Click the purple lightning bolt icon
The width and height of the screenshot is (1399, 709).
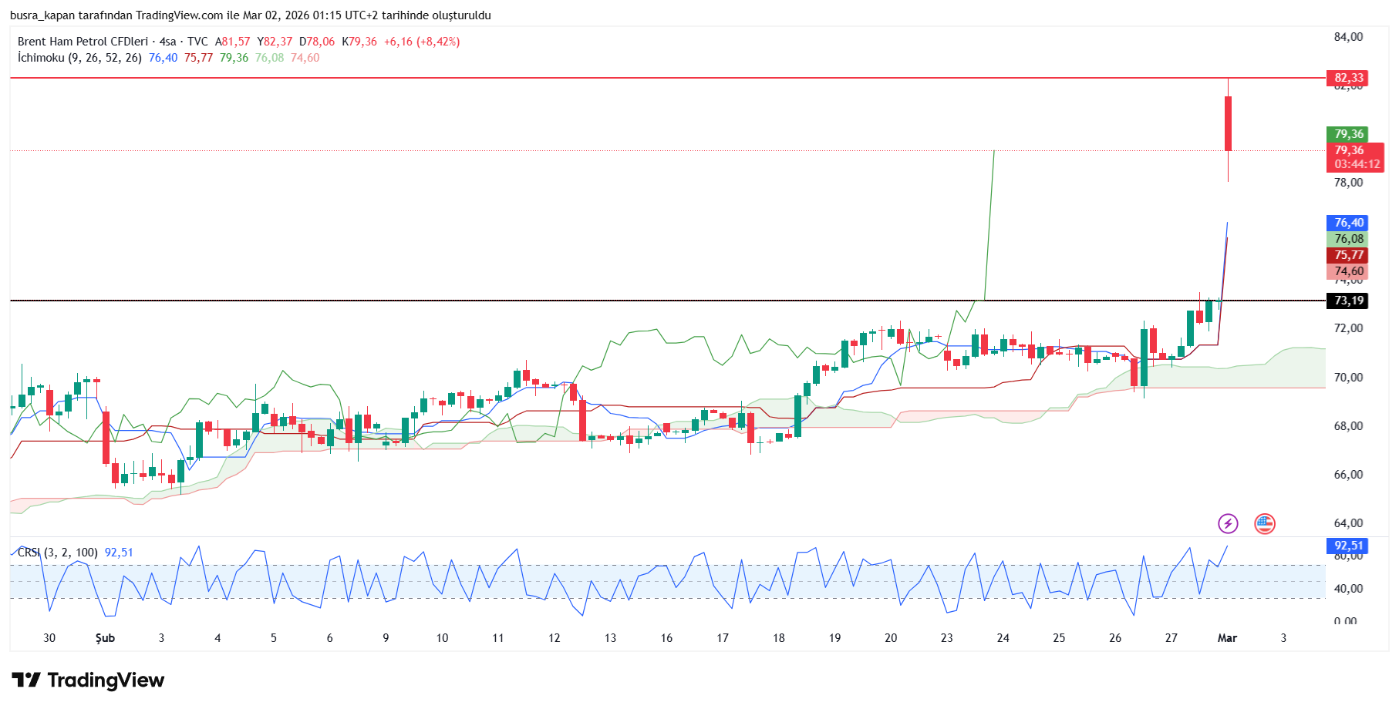pos(1227,524)
